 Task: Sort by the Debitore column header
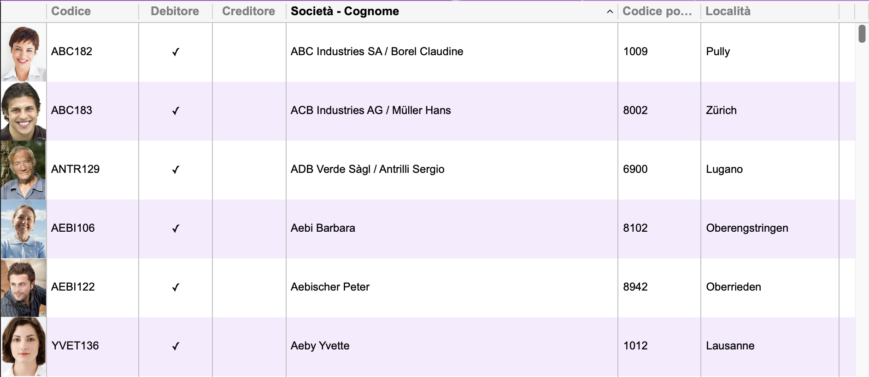coord(175,11)
